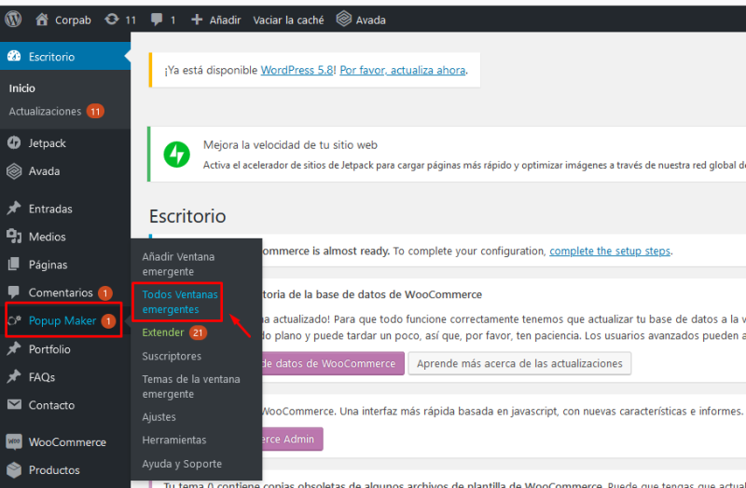The image size is (746, 488).
Task: Click the Contacto envelope icon
Action: [14, 405]
